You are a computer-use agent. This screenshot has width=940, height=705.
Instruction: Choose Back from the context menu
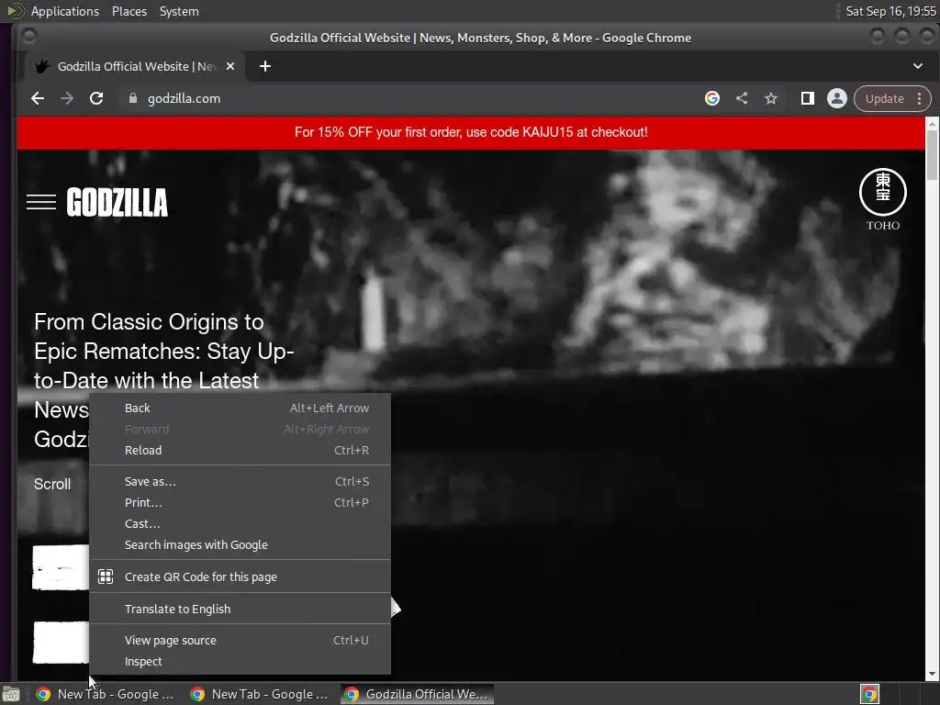click(x=240, y=408)
